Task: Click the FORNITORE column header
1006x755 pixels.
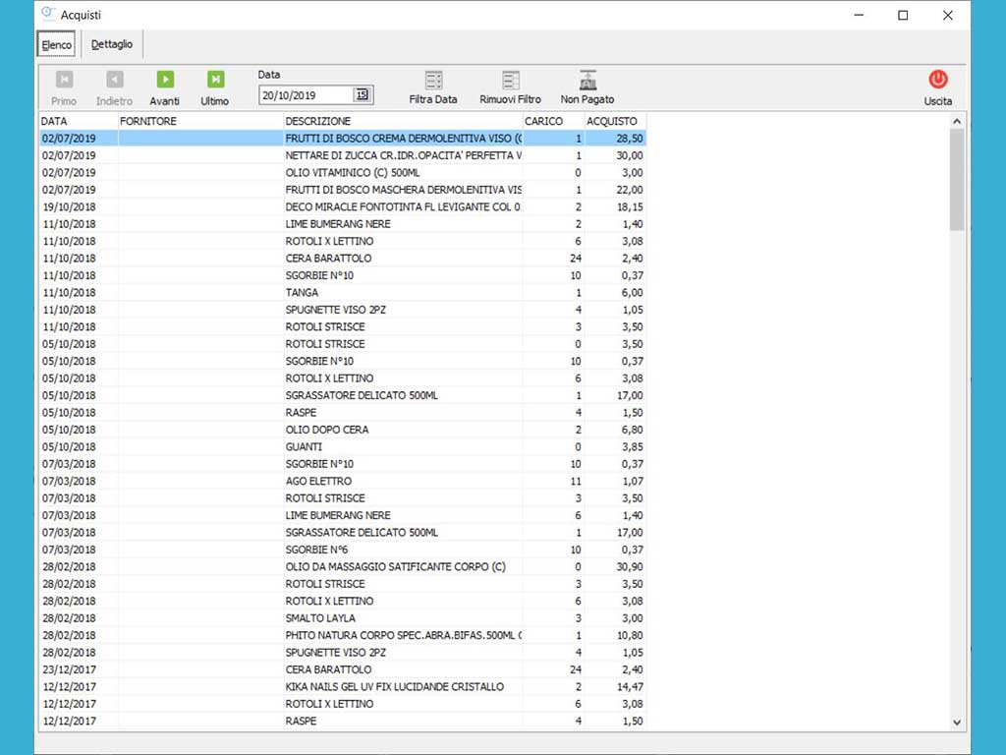Action: (x=199, y=121)
